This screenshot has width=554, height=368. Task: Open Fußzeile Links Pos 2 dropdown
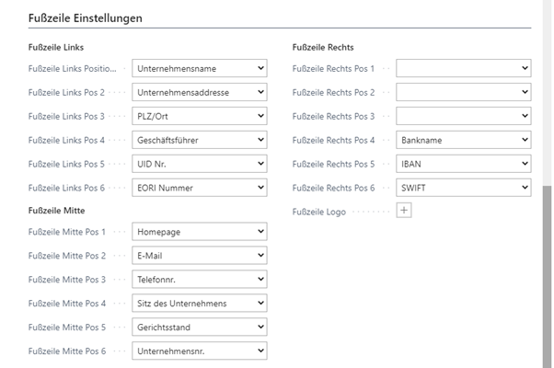tap(200, 92)
